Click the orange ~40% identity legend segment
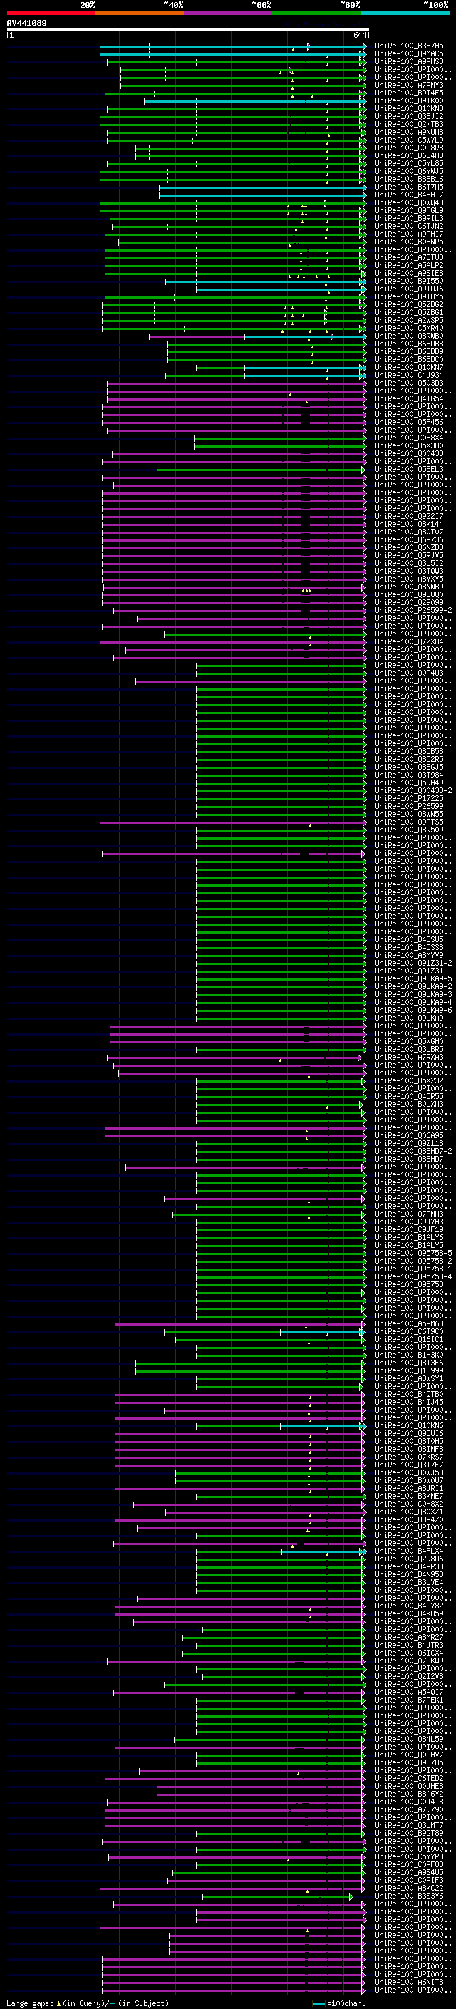 [x=140, y=13]
